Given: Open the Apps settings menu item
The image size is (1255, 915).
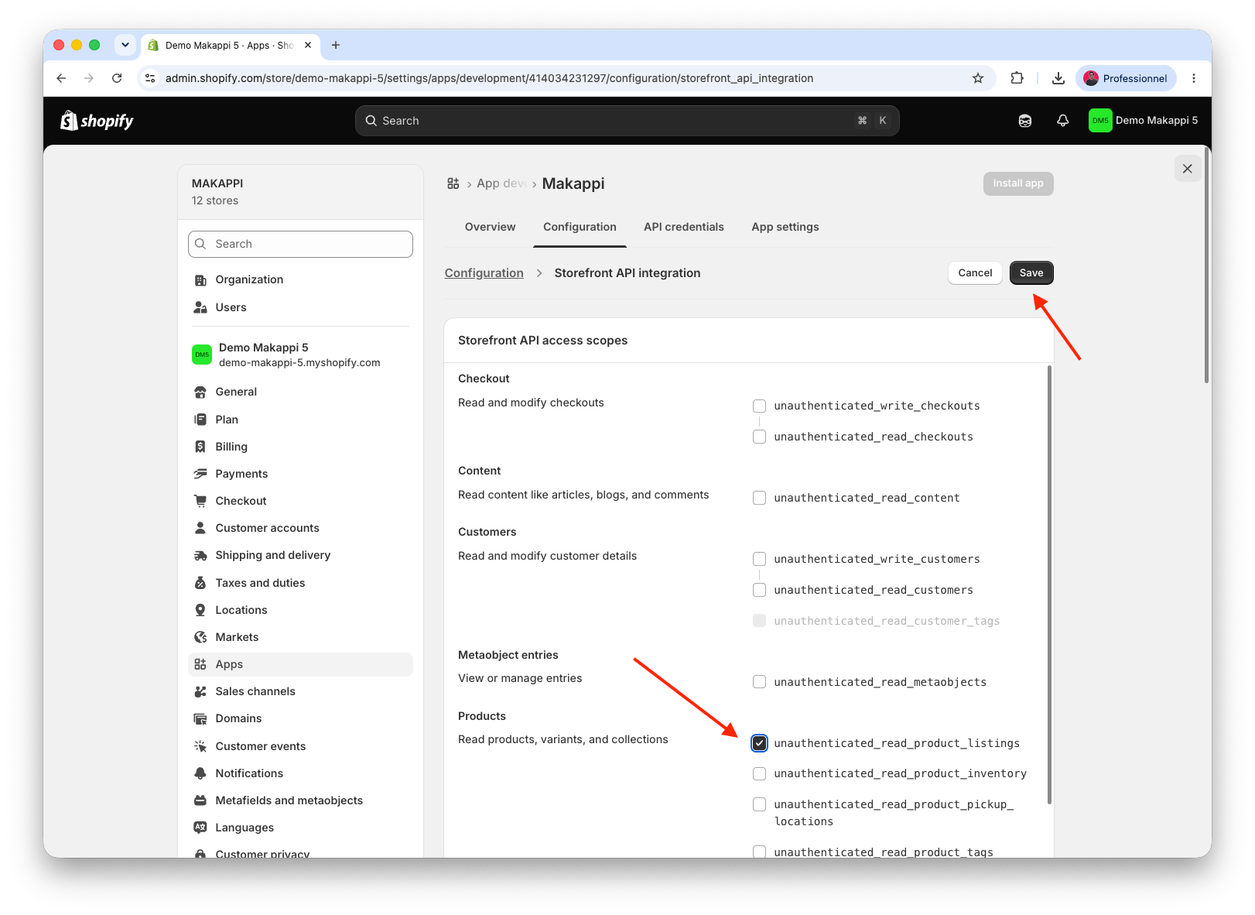Looking at the screenshot, I should 300,664.
